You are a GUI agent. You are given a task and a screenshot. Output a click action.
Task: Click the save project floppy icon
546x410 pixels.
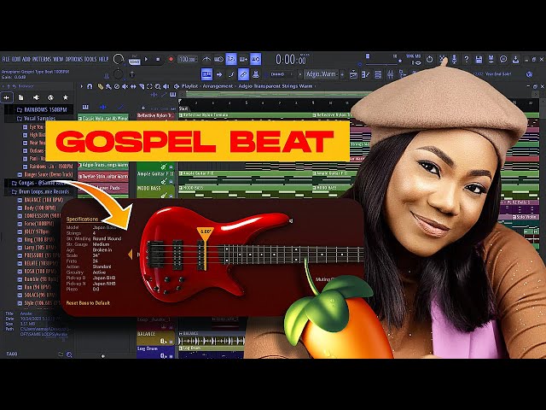(x=479, y=59)
